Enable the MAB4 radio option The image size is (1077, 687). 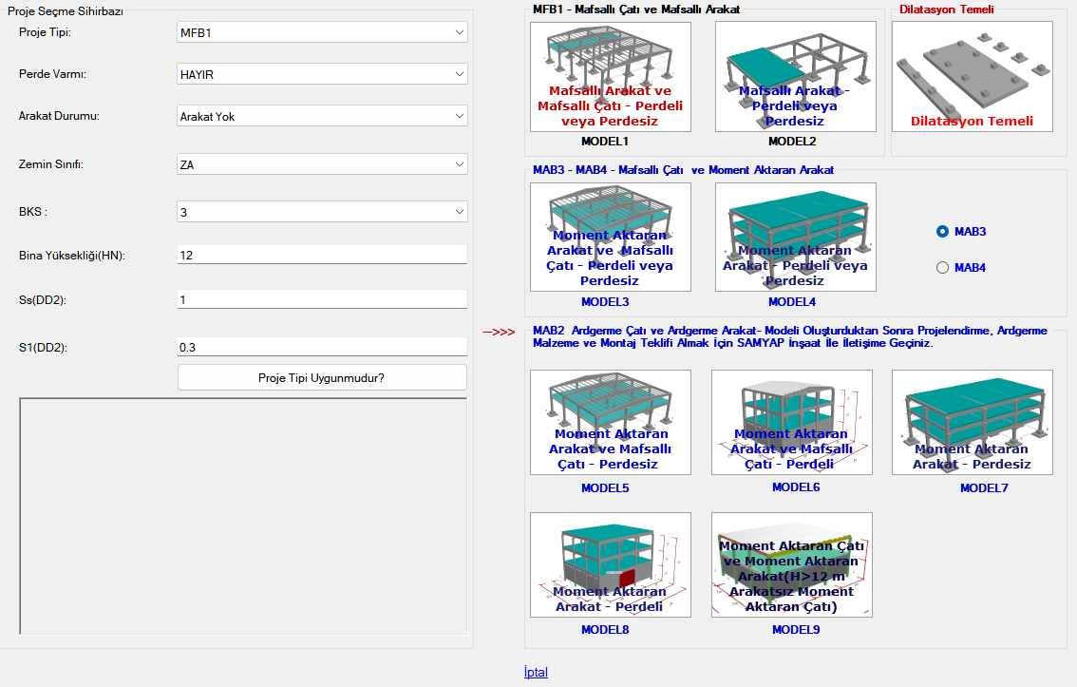943,267
